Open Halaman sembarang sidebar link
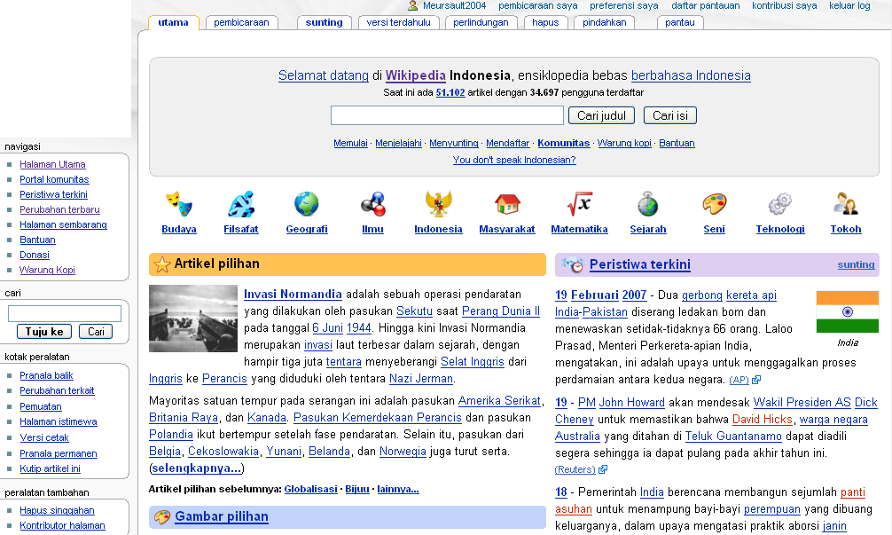892x535 pixels. [63, 224]
